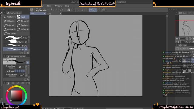Select the Oil paint brush group
194x109 pixels.
click(x=10, y=21)
